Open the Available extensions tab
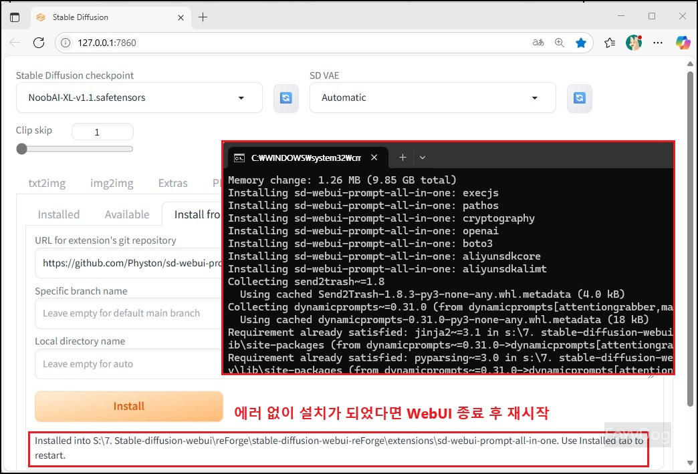Screen dimensions: 698x474 tap(127, 214)
